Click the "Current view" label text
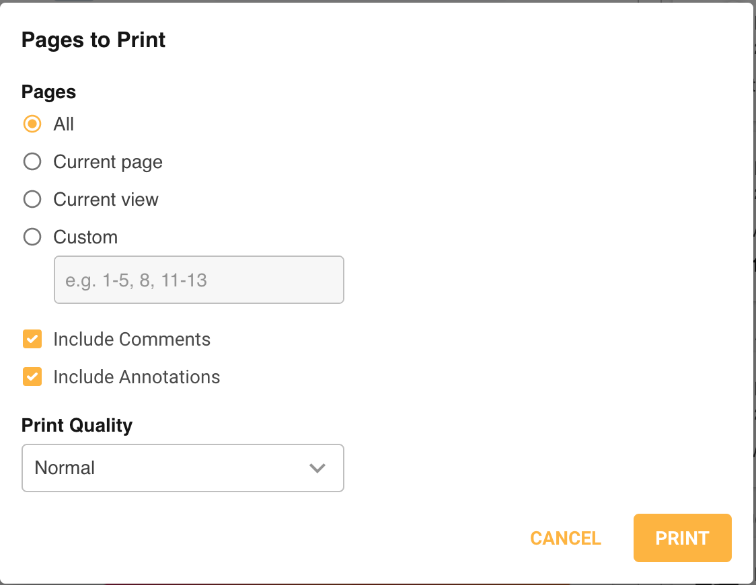Screen dimensions: 756x585 pos(106,200)
